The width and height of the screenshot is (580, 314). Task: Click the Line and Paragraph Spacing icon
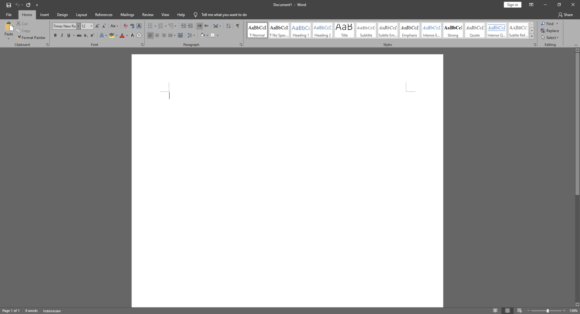[x=190, y=35]
